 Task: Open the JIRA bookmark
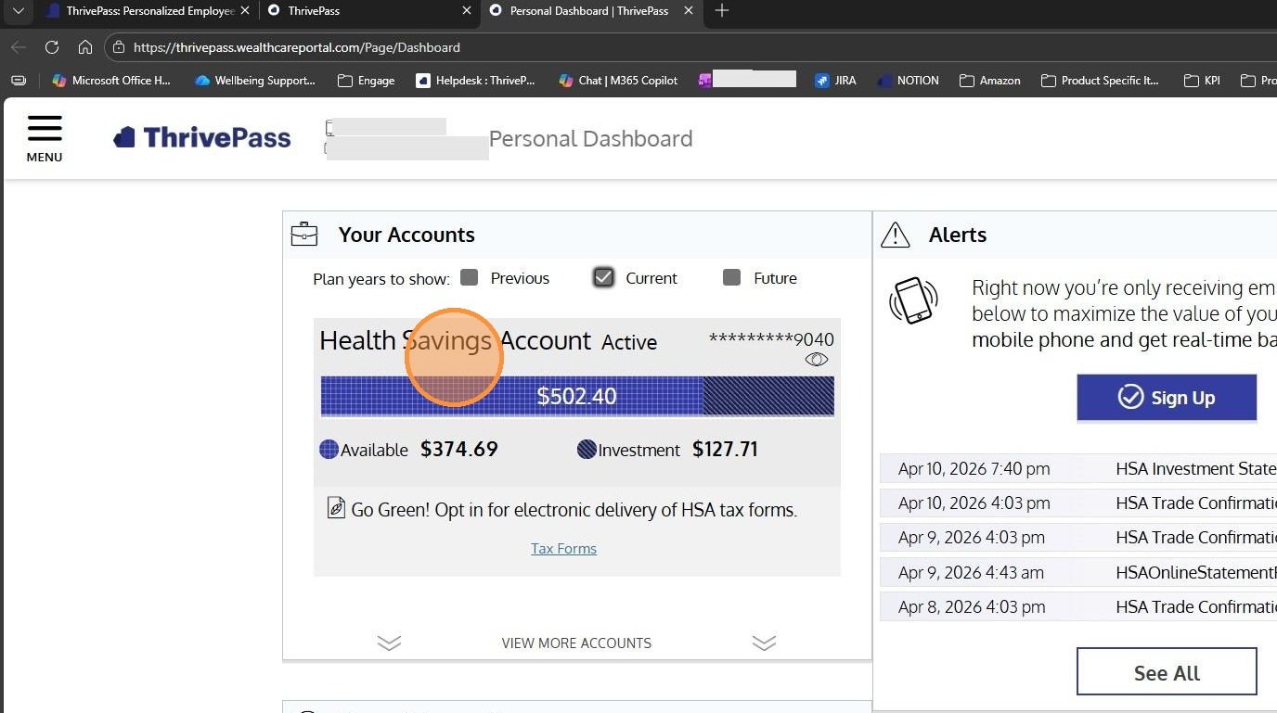[x=835, y=81]
